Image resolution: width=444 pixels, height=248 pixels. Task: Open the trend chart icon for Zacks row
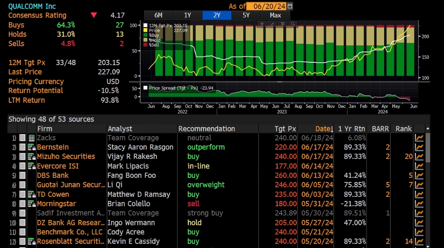pos(419,138)
